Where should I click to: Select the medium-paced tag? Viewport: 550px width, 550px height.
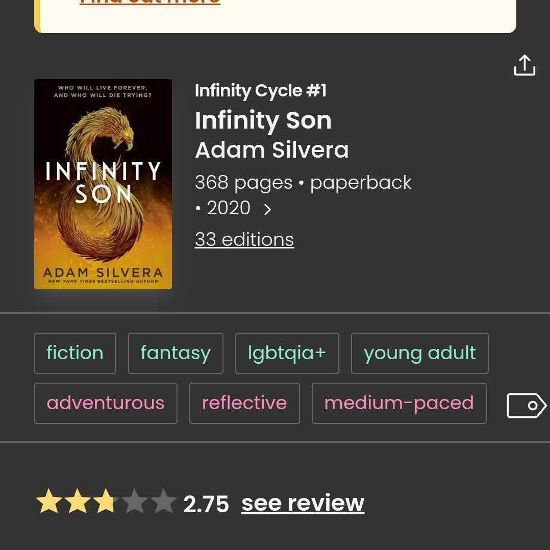coord(399,403)
